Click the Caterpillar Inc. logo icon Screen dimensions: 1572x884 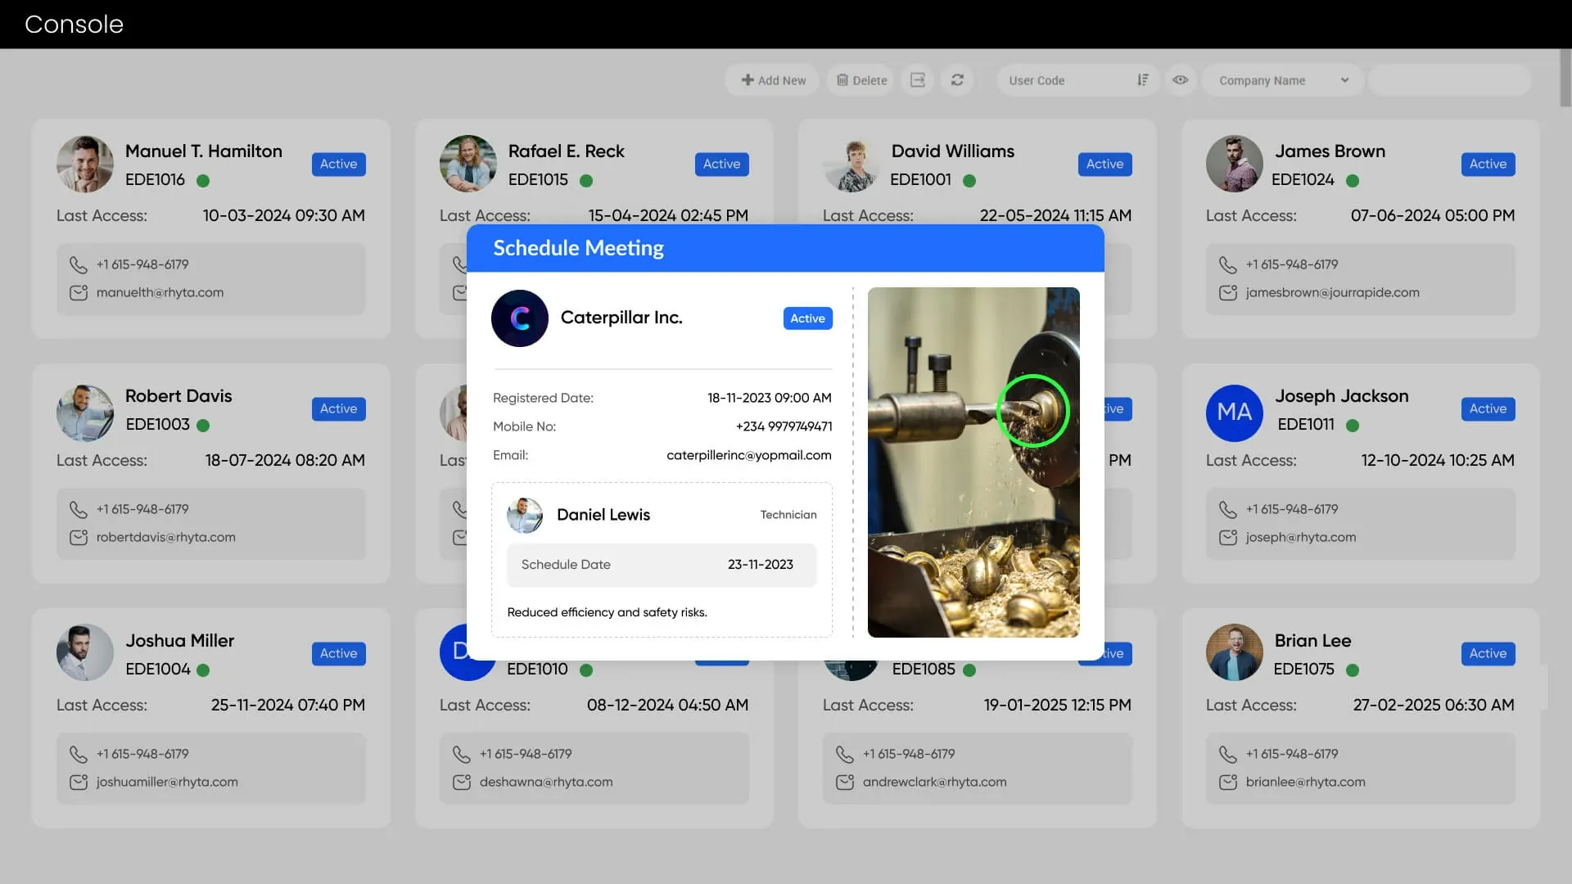click(520, 318)
